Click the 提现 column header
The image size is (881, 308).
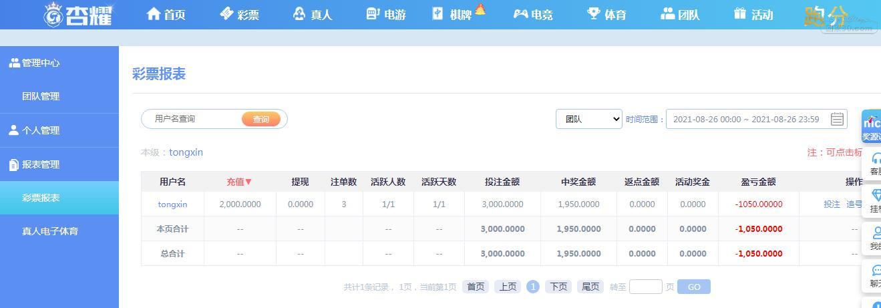click(x=300, y=182)
